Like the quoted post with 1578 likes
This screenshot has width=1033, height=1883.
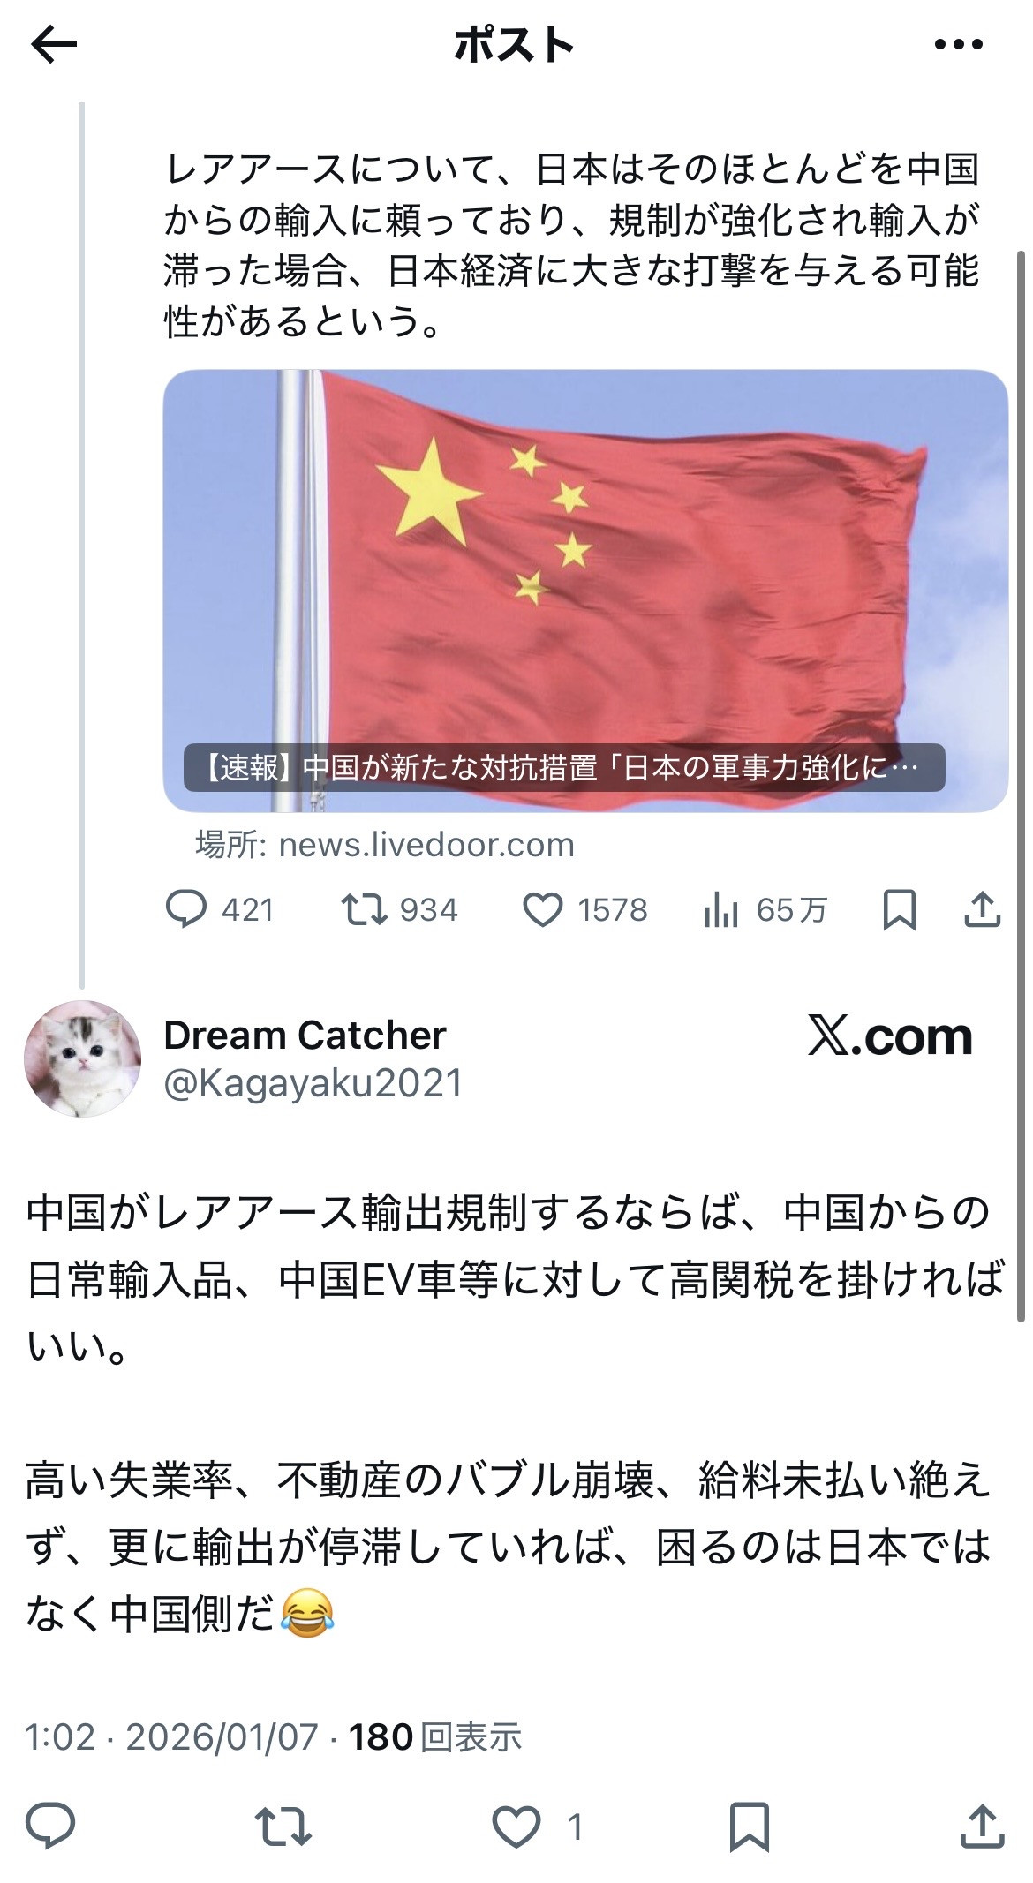point(585,909)
